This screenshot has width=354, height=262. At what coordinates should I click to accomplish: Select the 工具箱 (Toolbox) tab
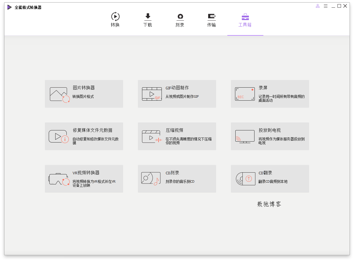[245, 20]
